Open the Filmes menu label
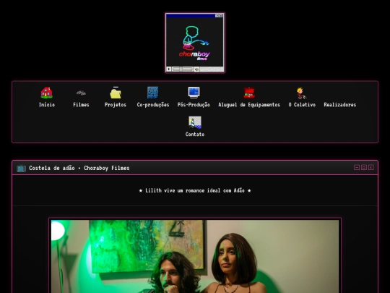390x293 pixels. (x=81, y=105)
